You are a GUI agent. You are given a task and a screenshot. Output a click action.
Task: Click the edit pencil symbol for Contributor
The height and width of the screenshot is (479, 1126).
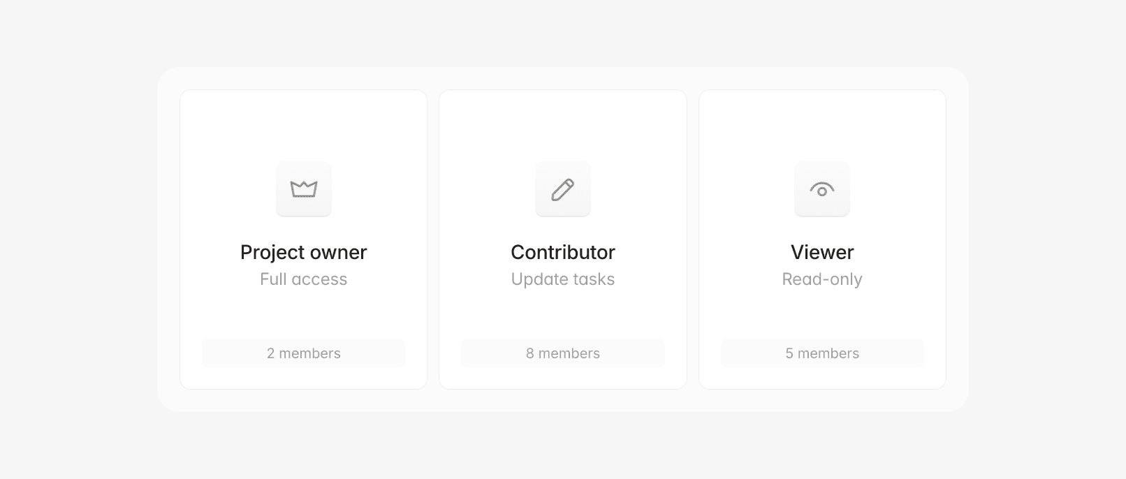click(x=563, y=189)
